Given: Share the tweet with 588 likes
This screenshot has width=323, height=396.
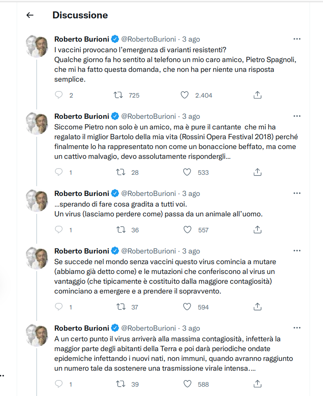Looking at the screenshot, I should click(x=257, y=384).
